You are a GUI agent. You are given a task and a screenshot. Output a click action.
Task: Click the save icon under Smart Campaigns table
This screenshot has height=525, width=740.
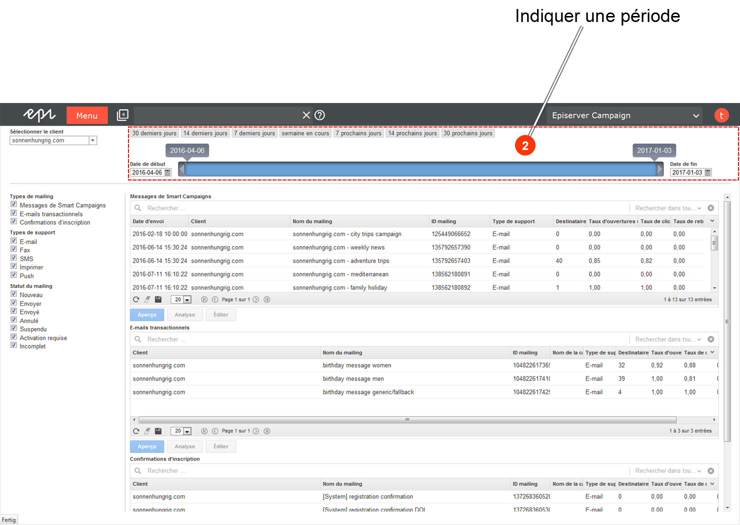158,299
